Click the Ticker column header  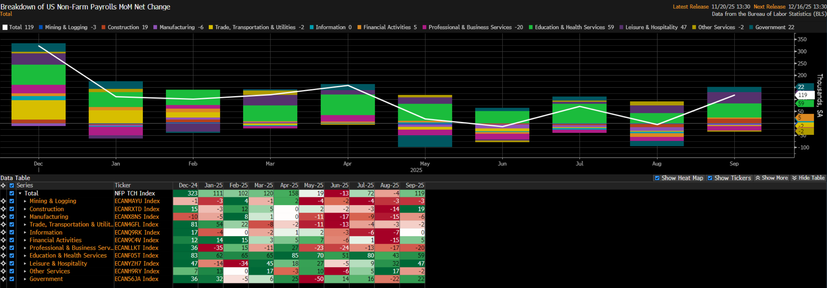coord(123,185)
